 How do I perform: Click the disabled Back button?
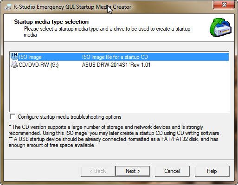[98, 171]
